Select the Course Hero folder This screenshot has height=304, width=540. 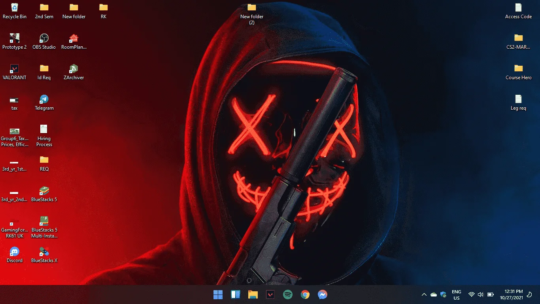pyautogui.click(x=518, y=72)
